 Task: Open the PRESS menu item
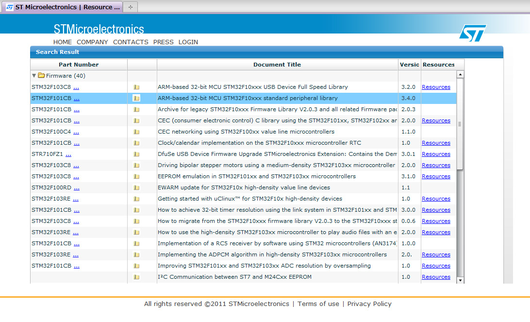pyautogui.click(x=163, y=42)
